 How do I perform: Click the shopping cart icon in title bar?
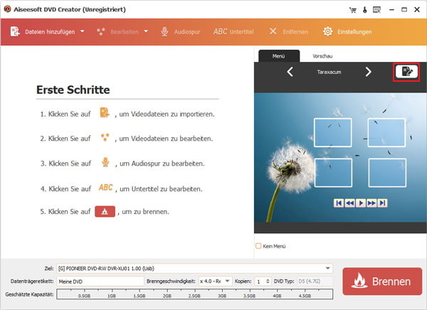pos(353,10)
